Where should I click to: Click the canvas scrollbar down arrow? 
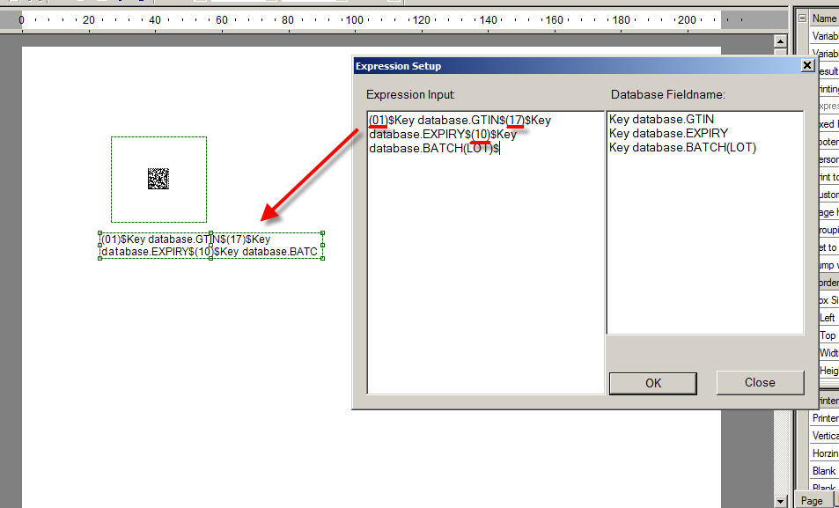(x=781, y=502)
